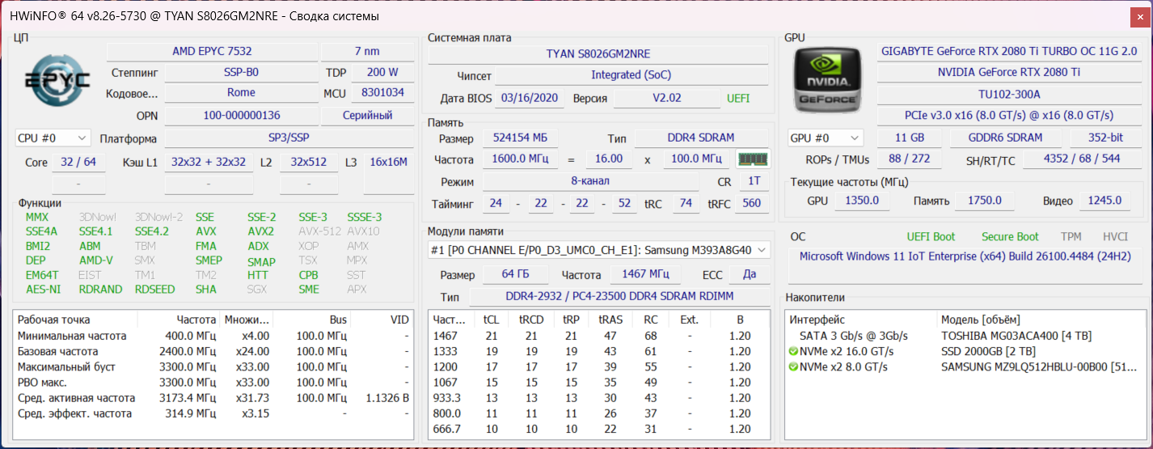Screen dimensions: 1153x449
Task: Click the AVX2 feature label
Action: coord(261,231)
